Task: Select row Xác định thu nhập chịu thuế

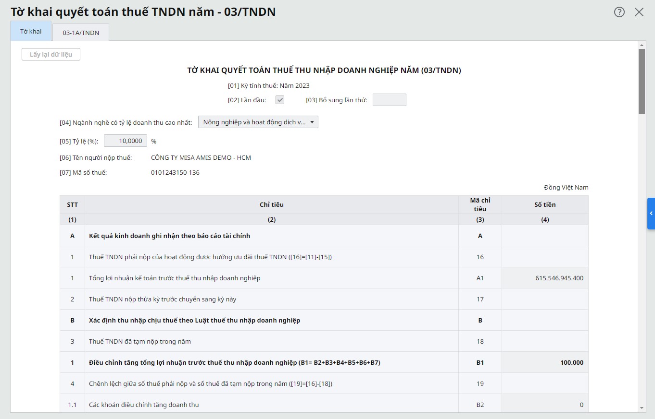Action: point(324,320)
